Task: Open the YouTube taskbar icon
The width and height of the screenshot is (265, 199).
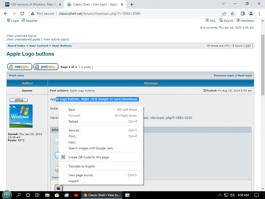Action: pos(76,195)
